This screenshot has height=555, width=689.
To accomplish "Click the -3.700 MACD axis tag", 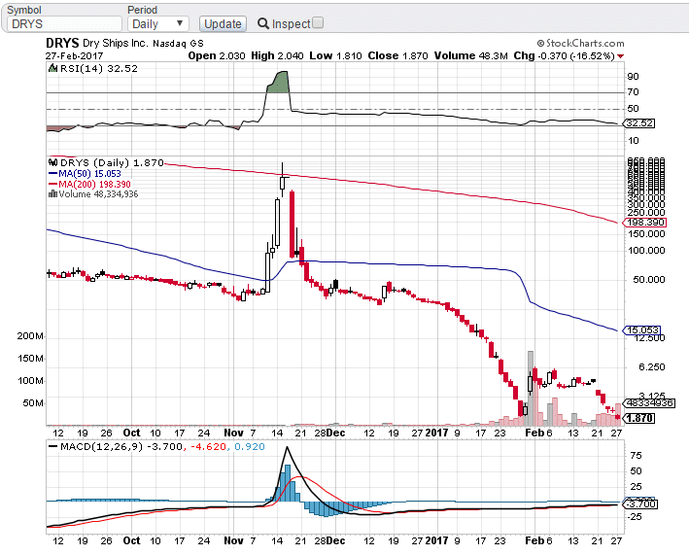I will [x=640, y=503].
